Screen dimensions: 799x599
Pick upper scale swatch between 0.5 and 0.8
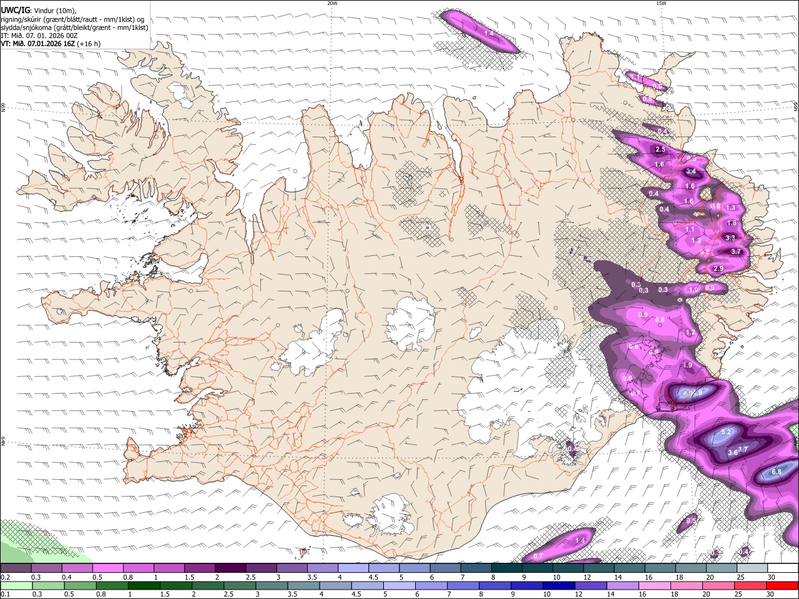[x=108, y=568]
